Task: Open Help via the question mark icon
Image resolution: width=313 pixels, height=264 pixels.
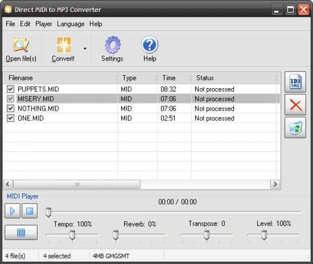Action: pos(150,50)
